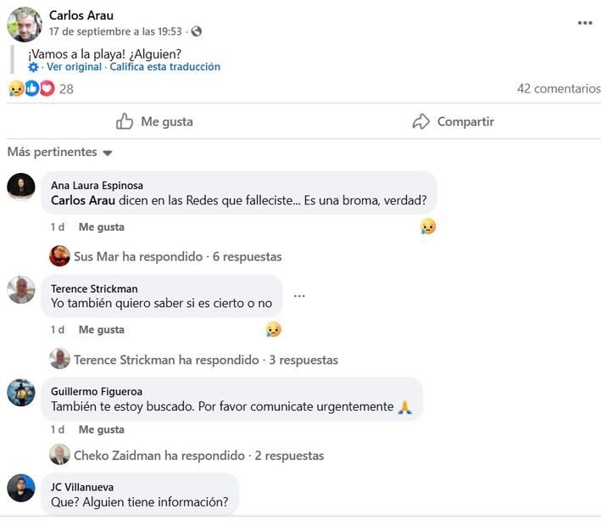This screenshot has width=601, height=526.
Task: Click sad reaction on Ana Laura's comment
Action: (x=428, y=227)
